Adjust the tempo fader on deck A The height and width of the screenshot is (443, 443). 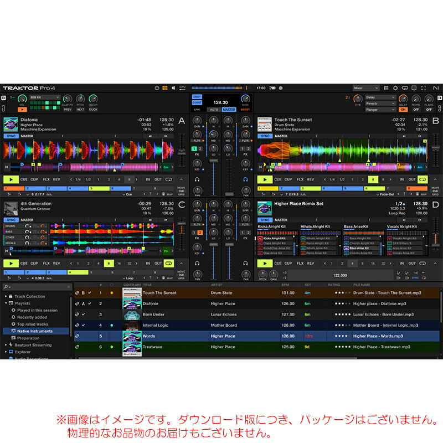pyautogui.click(x=181, y=151)
